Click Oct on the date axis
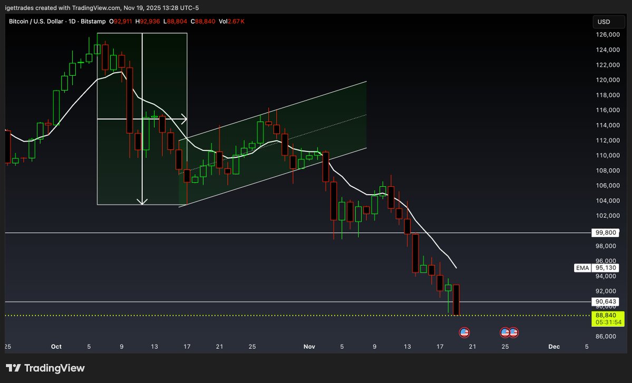This screenshot has width=632, height=383. coord(56,347)
